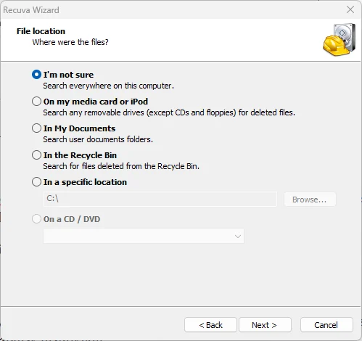The image size is (362, 341).
Task: Choose "On my media card or iPod"
Action: tap(36, 102)
